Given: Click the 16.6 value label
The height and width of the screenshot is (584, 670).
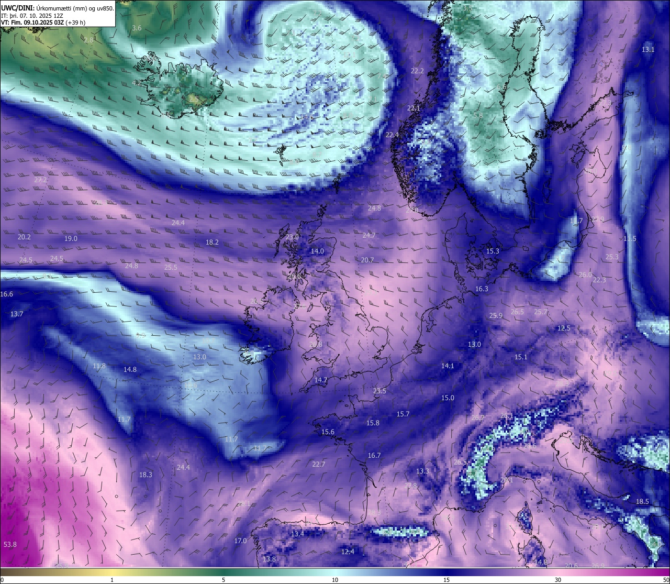Looking at the screenshot, I should coord(6,294).
